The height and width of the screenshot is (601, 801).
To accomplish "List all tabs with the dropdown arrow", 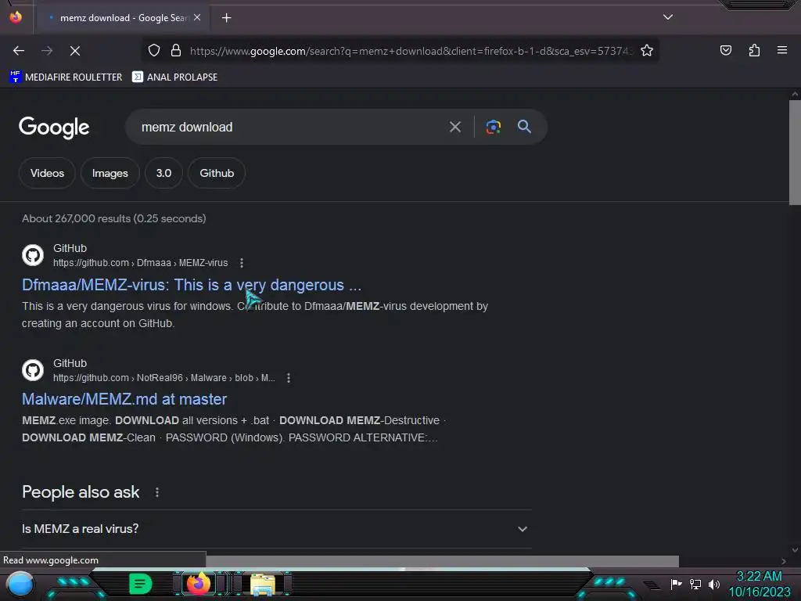I will pyautogui.click(x=668, y=17).
